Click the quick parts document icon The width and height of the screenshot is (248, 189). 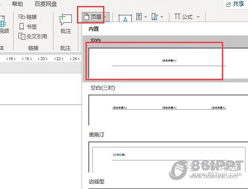click(x=139, y=17)
